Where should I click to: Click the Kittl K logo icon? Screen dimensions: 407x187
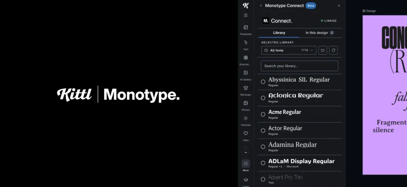coord(246,6)
